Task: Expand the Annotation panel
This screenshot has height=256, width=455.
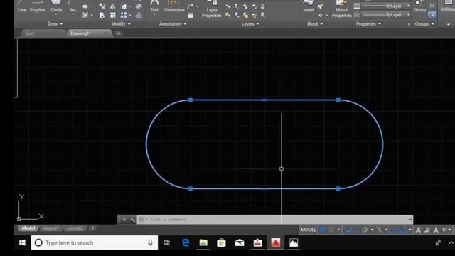Action: (x=173, y=23)
